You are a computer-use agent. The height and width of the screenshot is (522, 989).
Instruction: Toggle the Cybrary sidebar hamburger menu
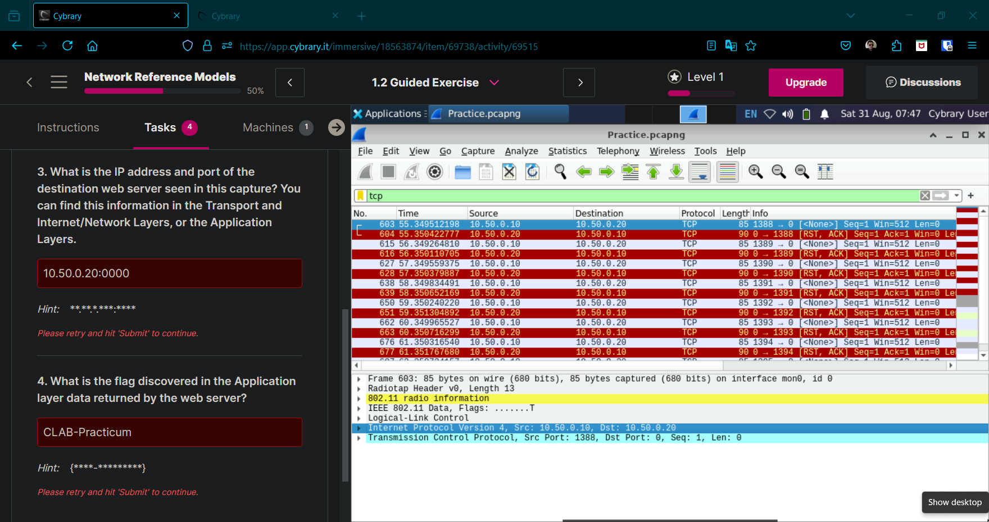pos(59,83)
